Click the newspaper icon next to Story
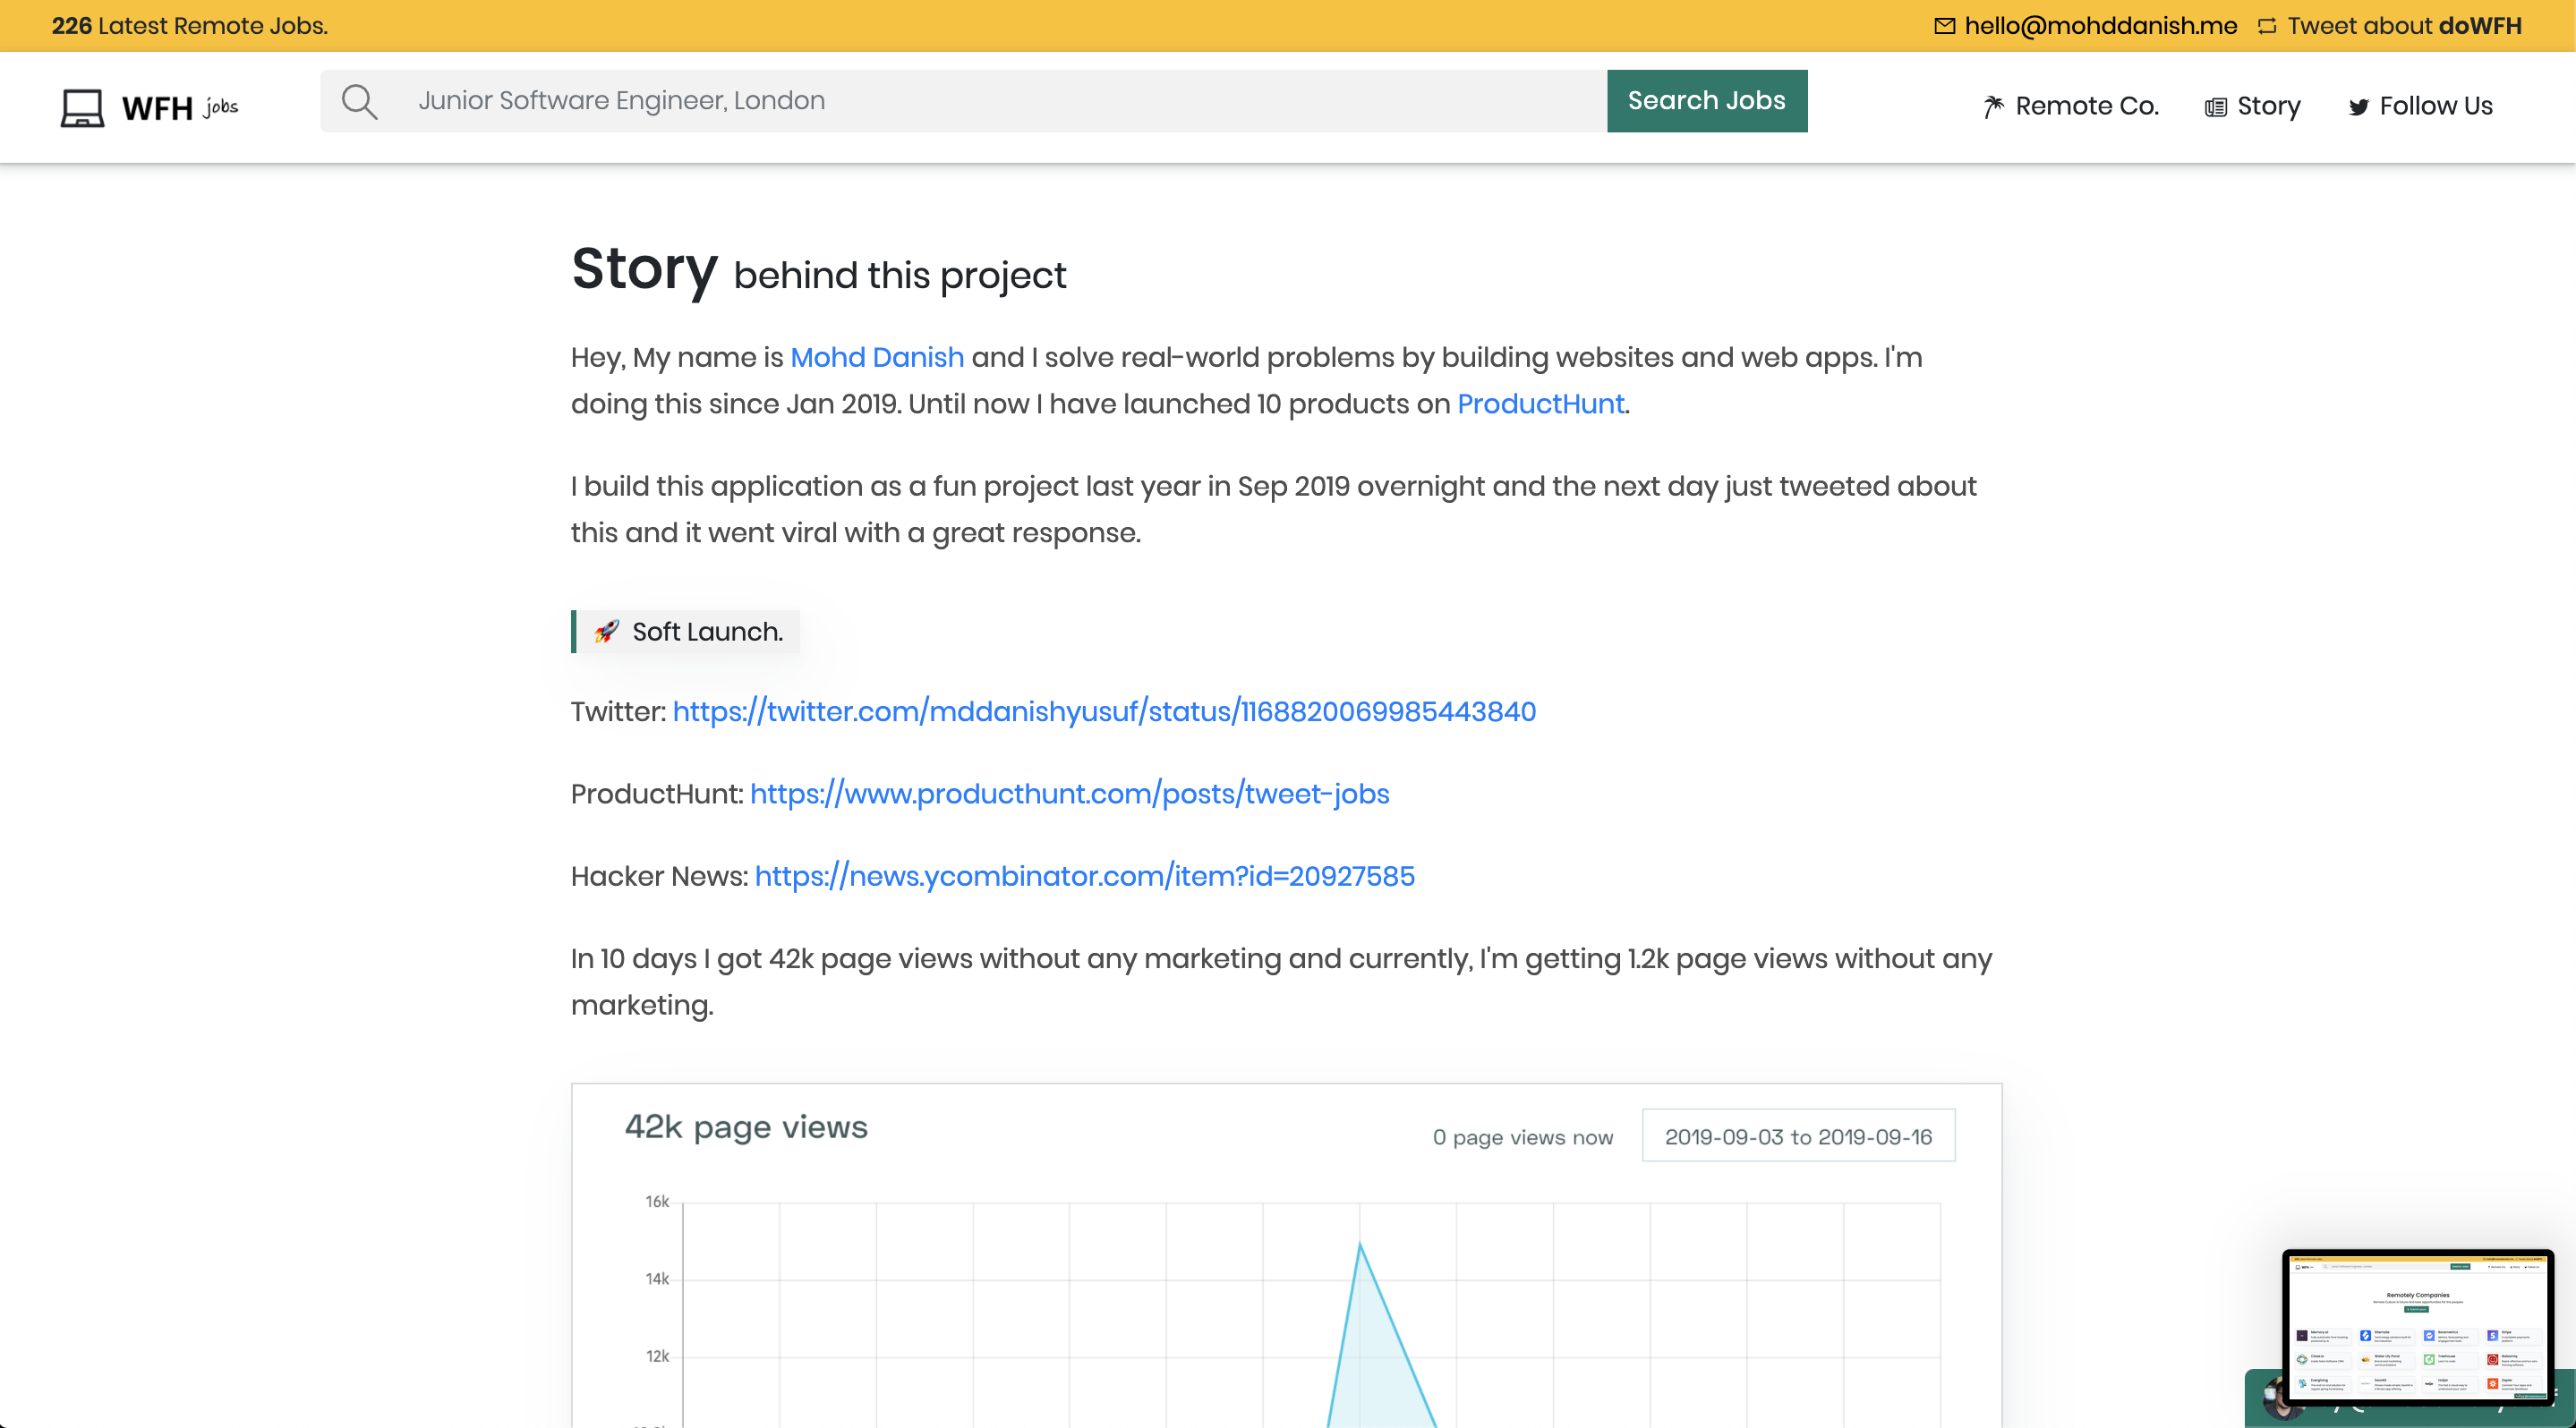The width and height of the screenshot is (2576, 1428). 2215,107
